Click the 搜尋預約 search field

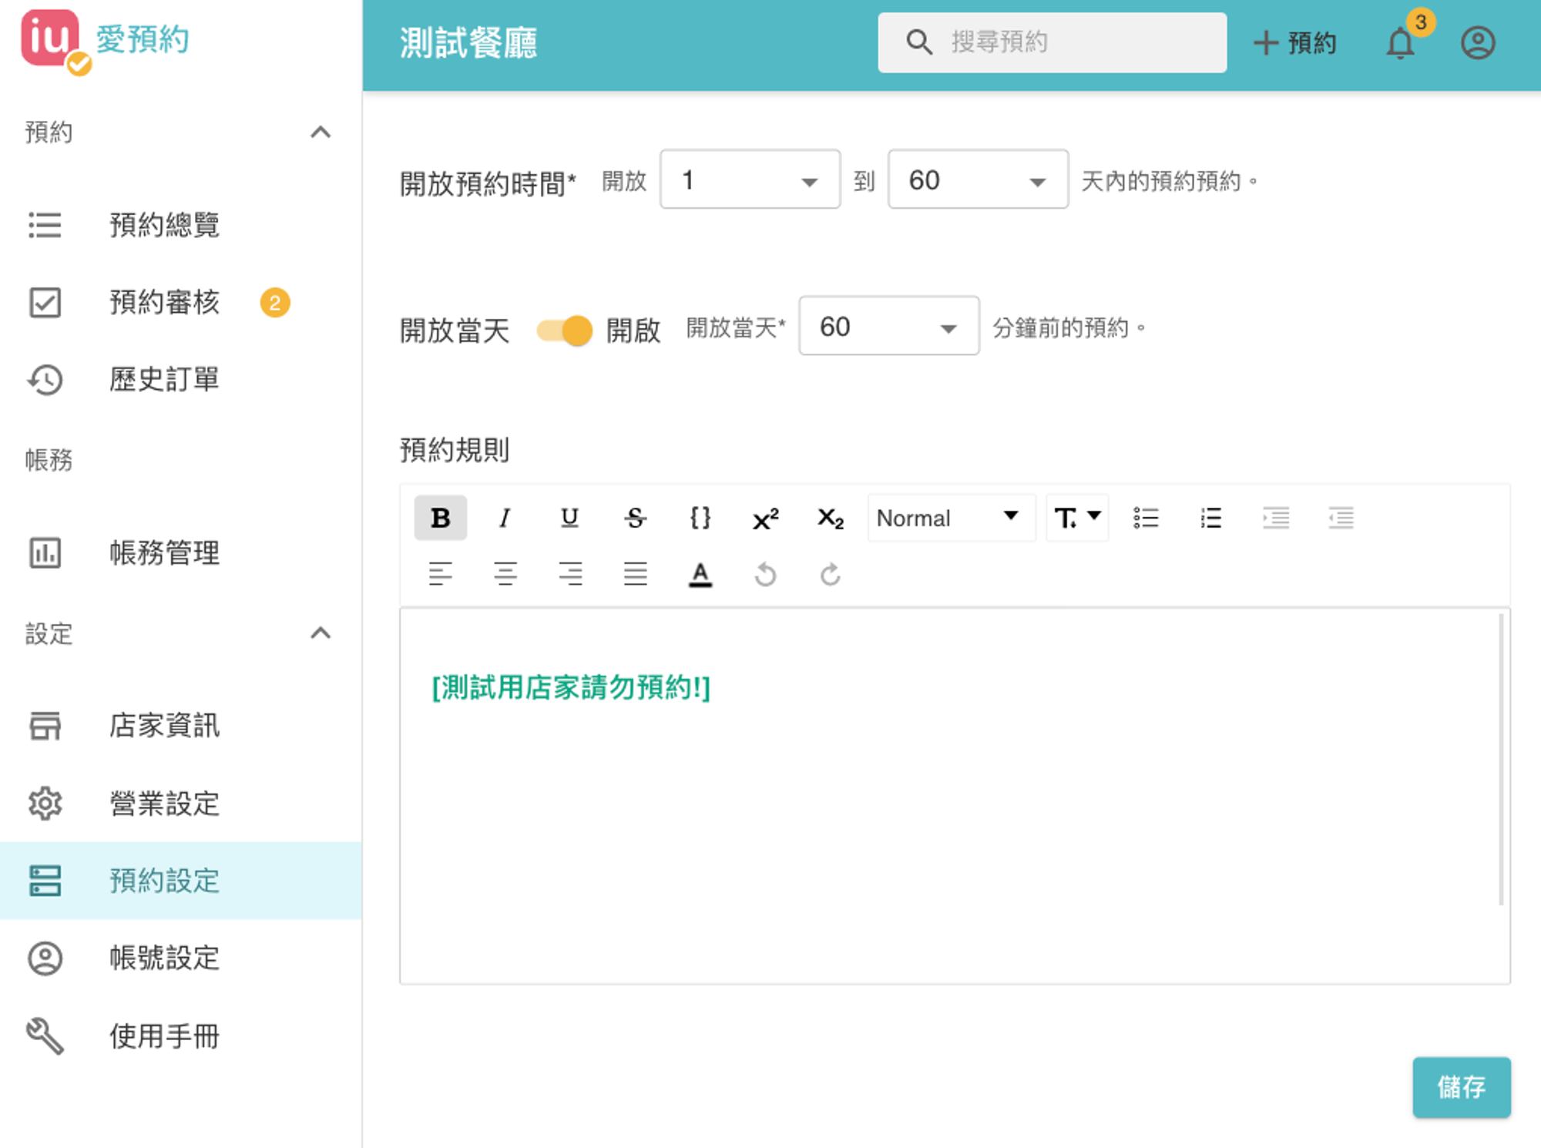(1052, 42)
